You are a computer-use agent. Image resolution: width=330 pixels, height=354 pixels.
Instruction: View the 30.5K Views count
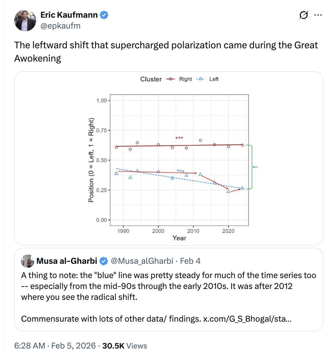124,346
